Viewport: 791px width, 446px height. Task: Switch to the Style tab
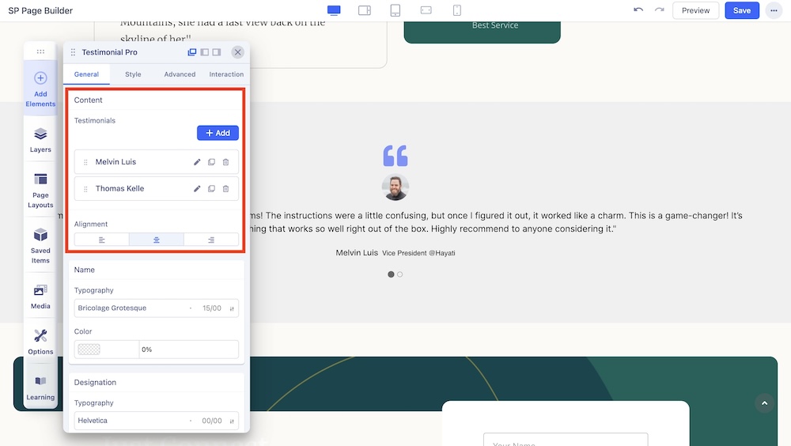[133, 74]
